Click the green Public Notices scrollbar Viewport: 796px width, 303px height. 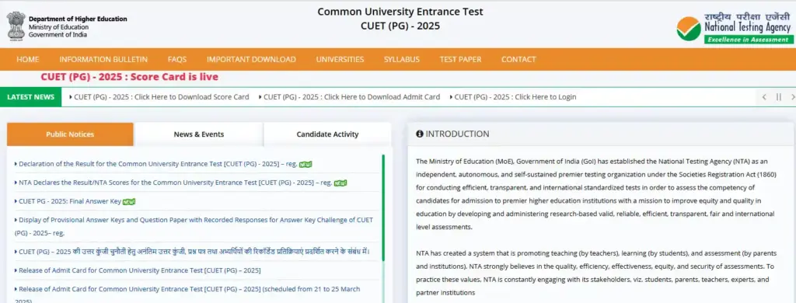[383, 208]
